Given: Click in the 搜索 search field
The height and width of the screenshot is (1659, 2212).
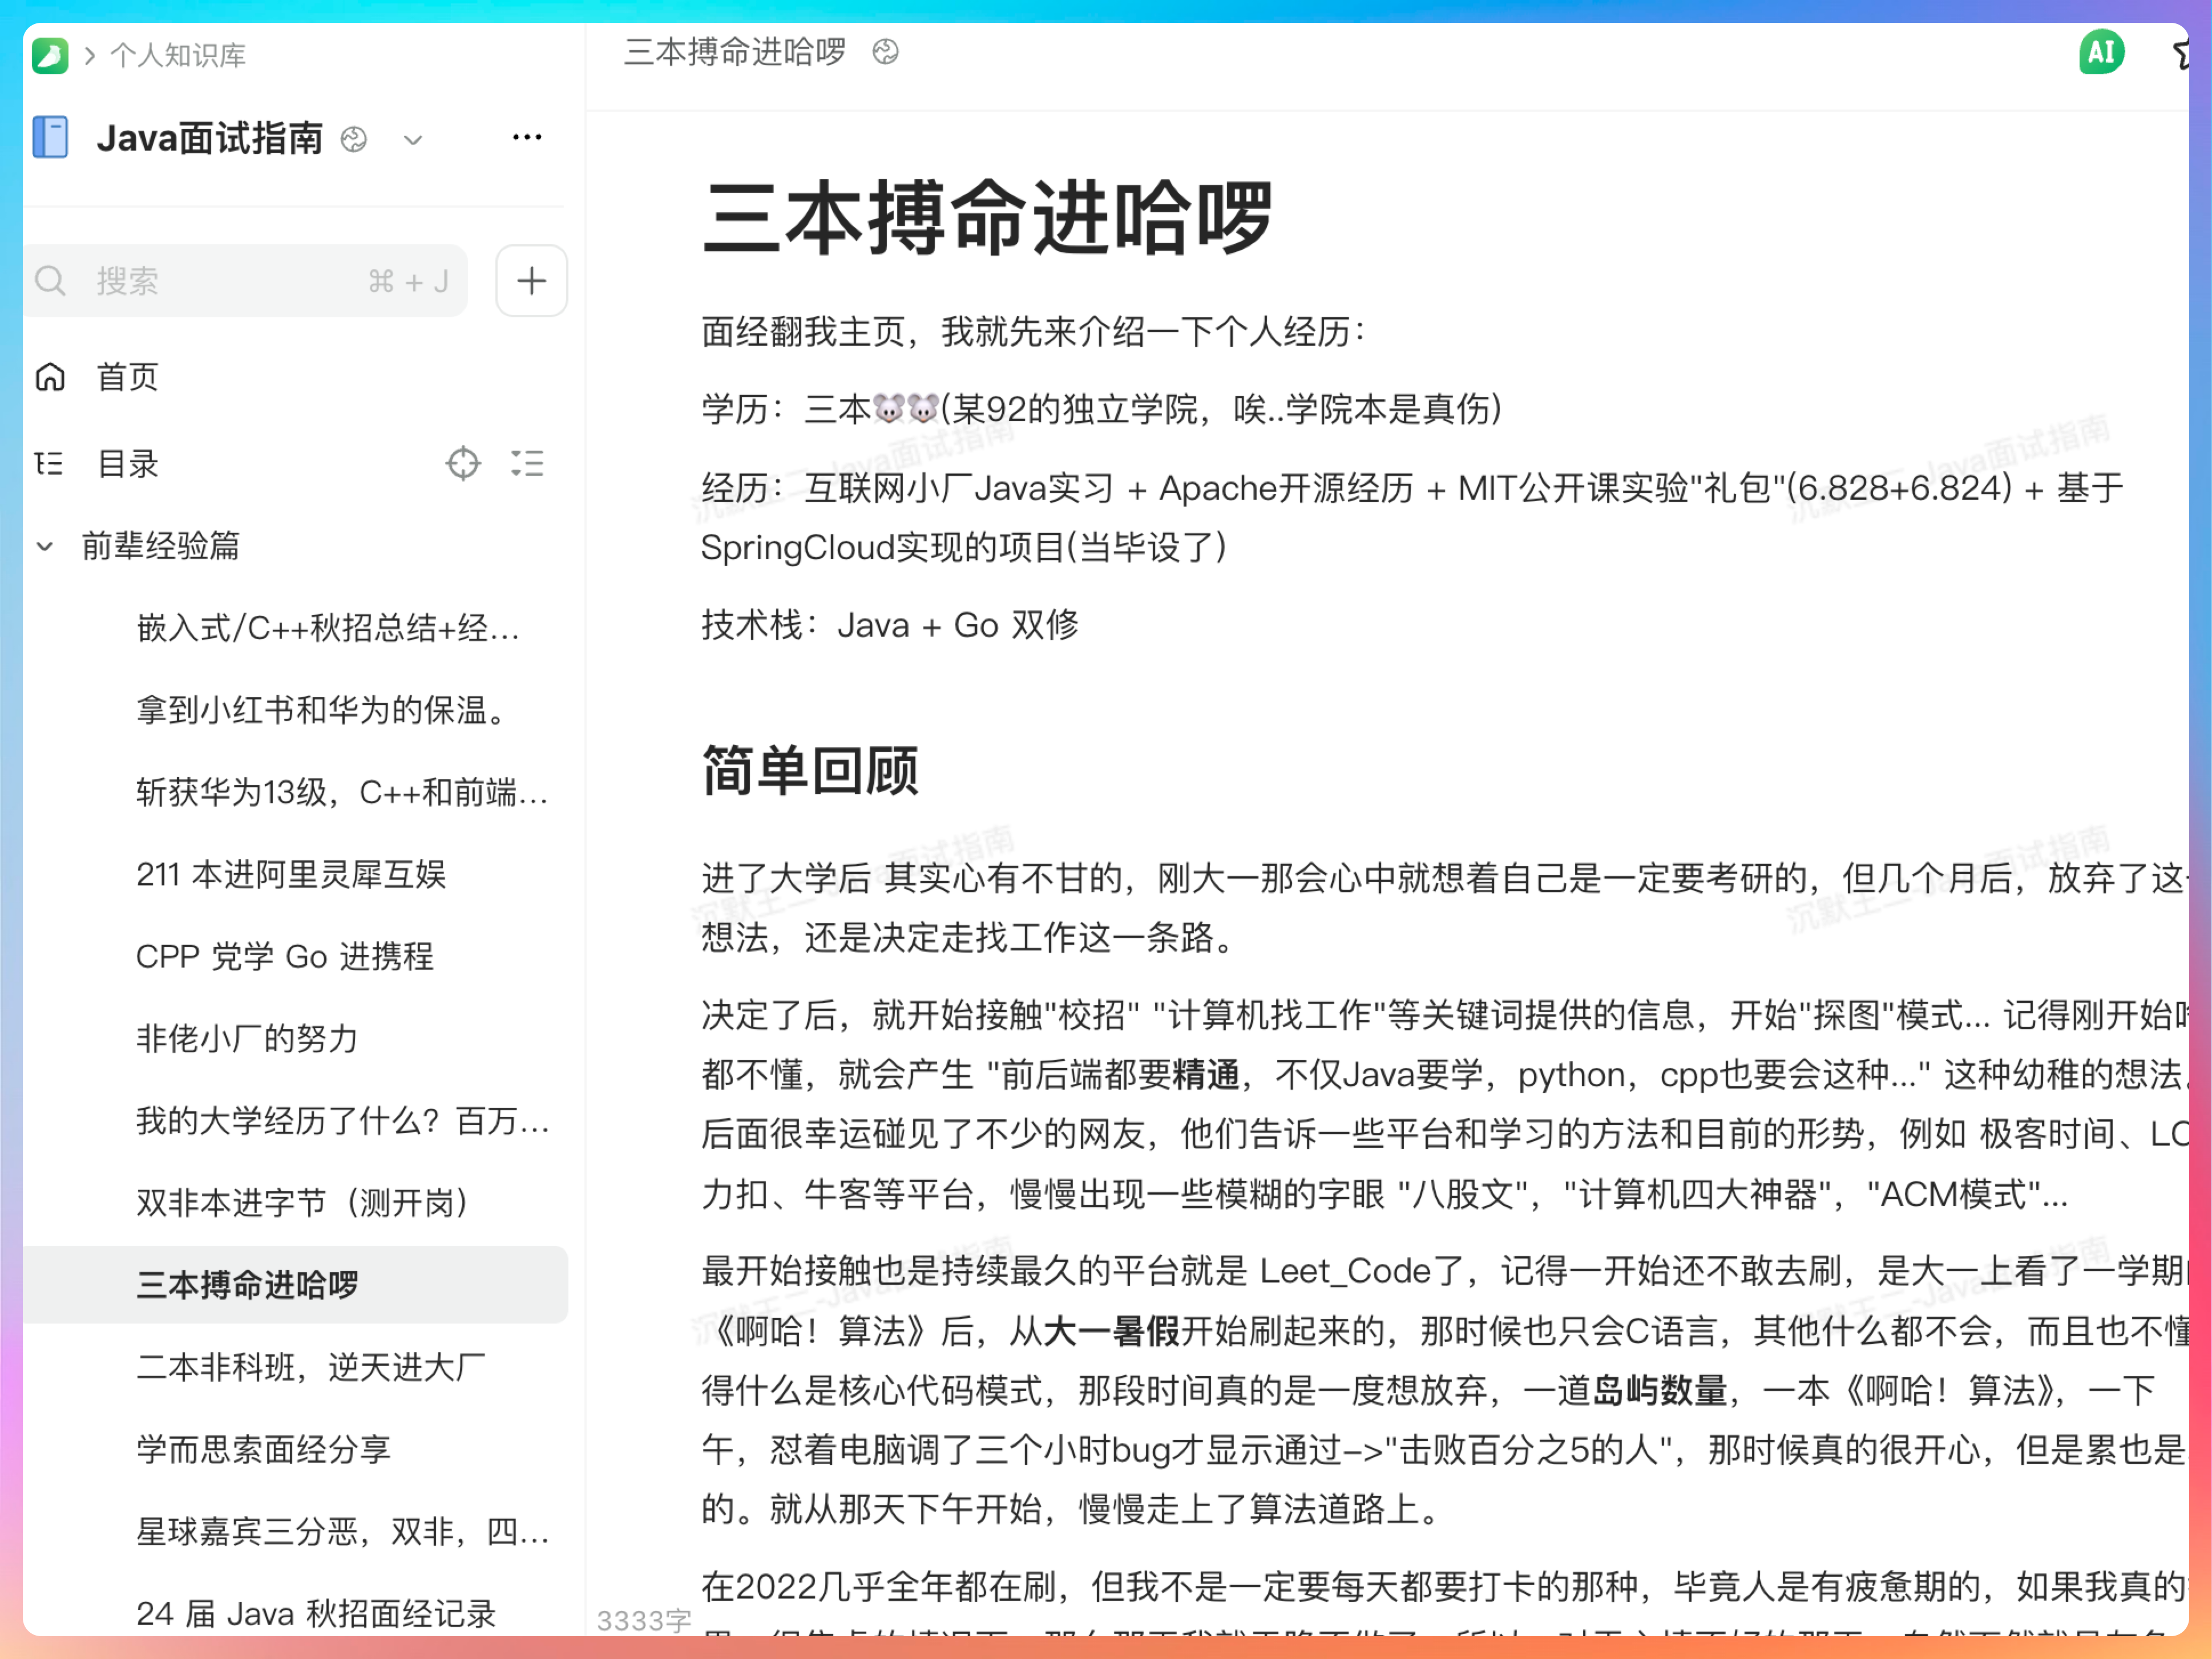Looking at the screenshot, I should tap(230, 281).
